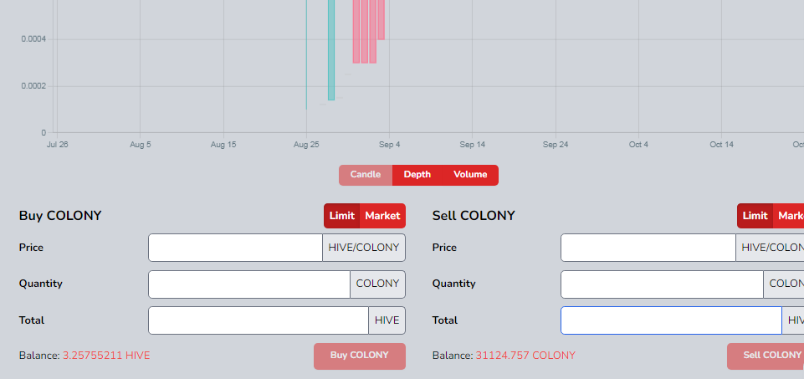Click the COLONY unit label in Buy Quantity
This screenshot has height=379, width=804.
(378, 284)
